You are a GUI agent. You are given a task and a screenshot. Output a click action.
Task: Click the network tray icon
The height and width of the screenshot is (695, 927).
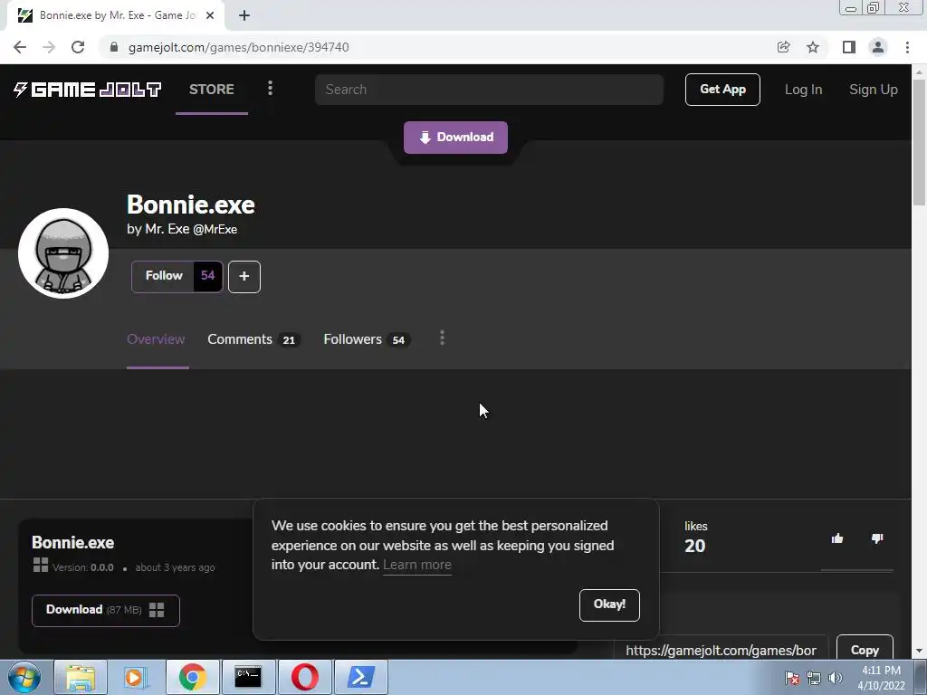click(814, 678)
